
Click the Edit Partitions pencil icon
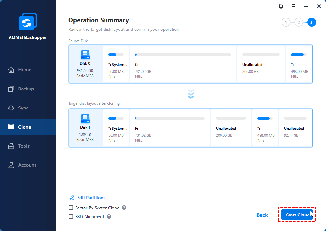tap(72, 198)
